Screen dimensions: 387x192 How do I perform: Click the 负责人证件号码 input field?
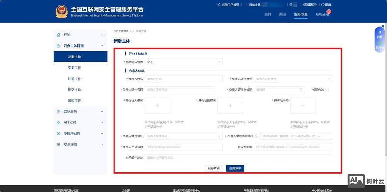(179, 90)
